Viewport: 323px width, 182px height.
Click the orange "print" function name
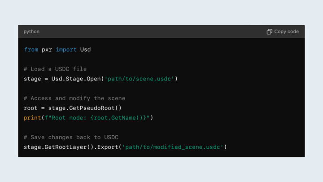[x=33, y=118]
